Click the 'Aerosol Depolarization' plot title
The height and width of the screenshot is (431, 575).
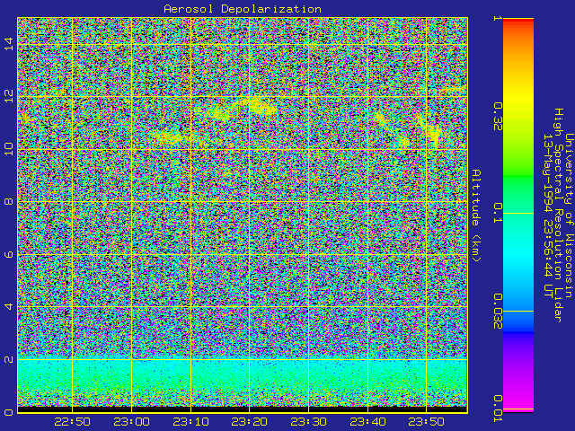coord(243,9)
